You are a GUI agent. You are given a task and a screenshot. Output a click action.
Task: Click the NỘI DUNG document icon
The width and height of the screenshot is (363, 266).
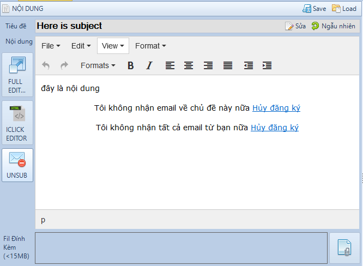click(5, 9)
